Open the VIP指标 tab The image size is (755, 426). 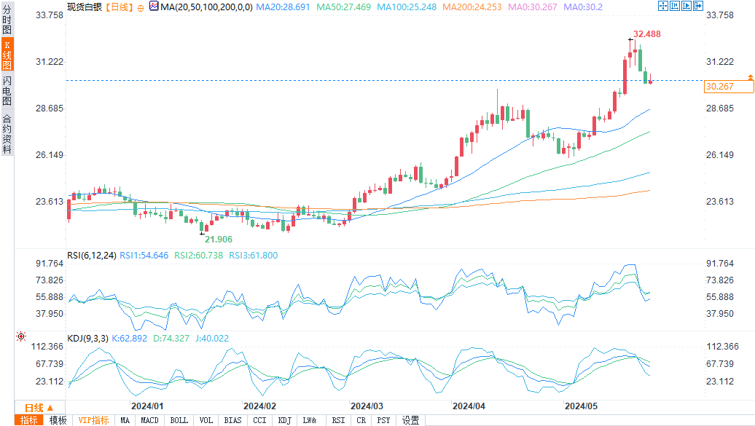pos(93,420)
